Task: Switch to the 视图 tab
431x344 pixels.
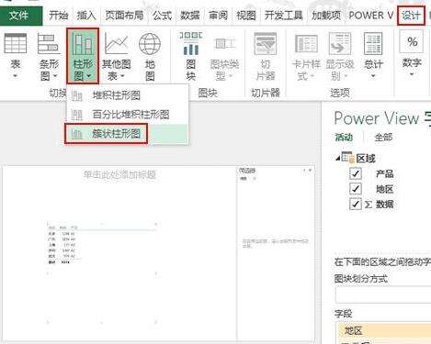Action: [x=246, y=16]
